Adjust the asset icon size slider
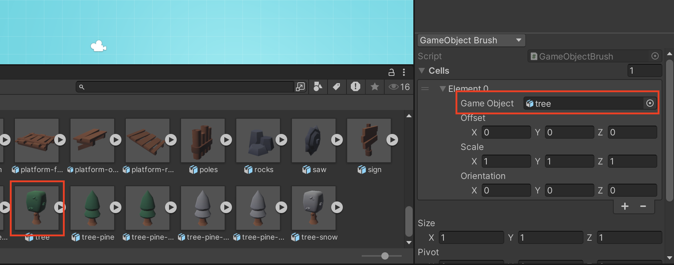This screenshot has height=265, width=674. tap(385, 256)
